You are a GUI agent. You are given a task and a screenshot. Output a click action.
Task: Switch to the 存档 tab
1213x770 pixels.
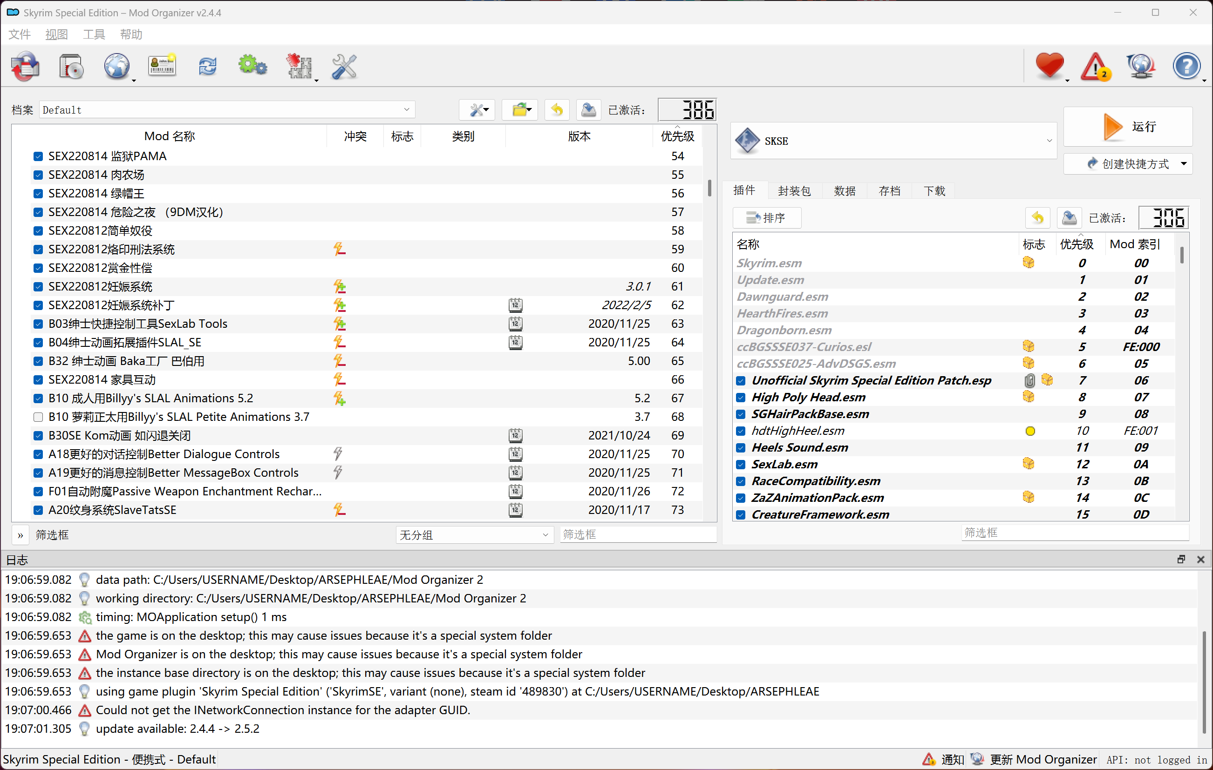coord(890,191)
